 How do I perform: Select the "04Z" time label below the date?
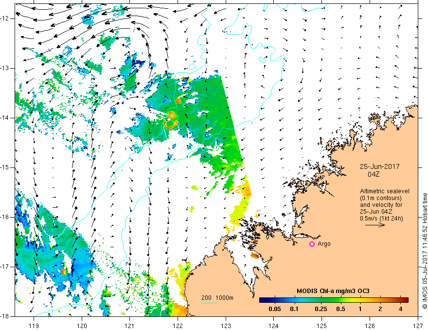[x=374, y=174]
